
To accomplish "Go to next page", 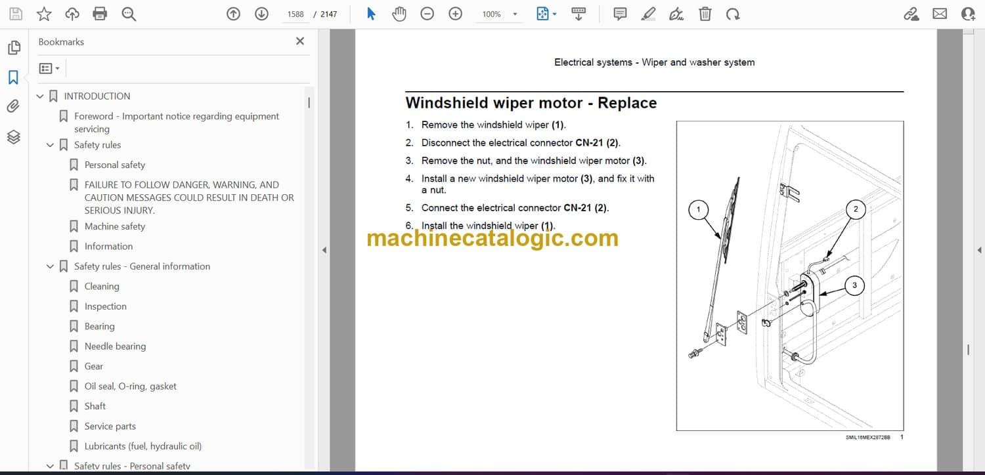I will click(x=261, y=14).
